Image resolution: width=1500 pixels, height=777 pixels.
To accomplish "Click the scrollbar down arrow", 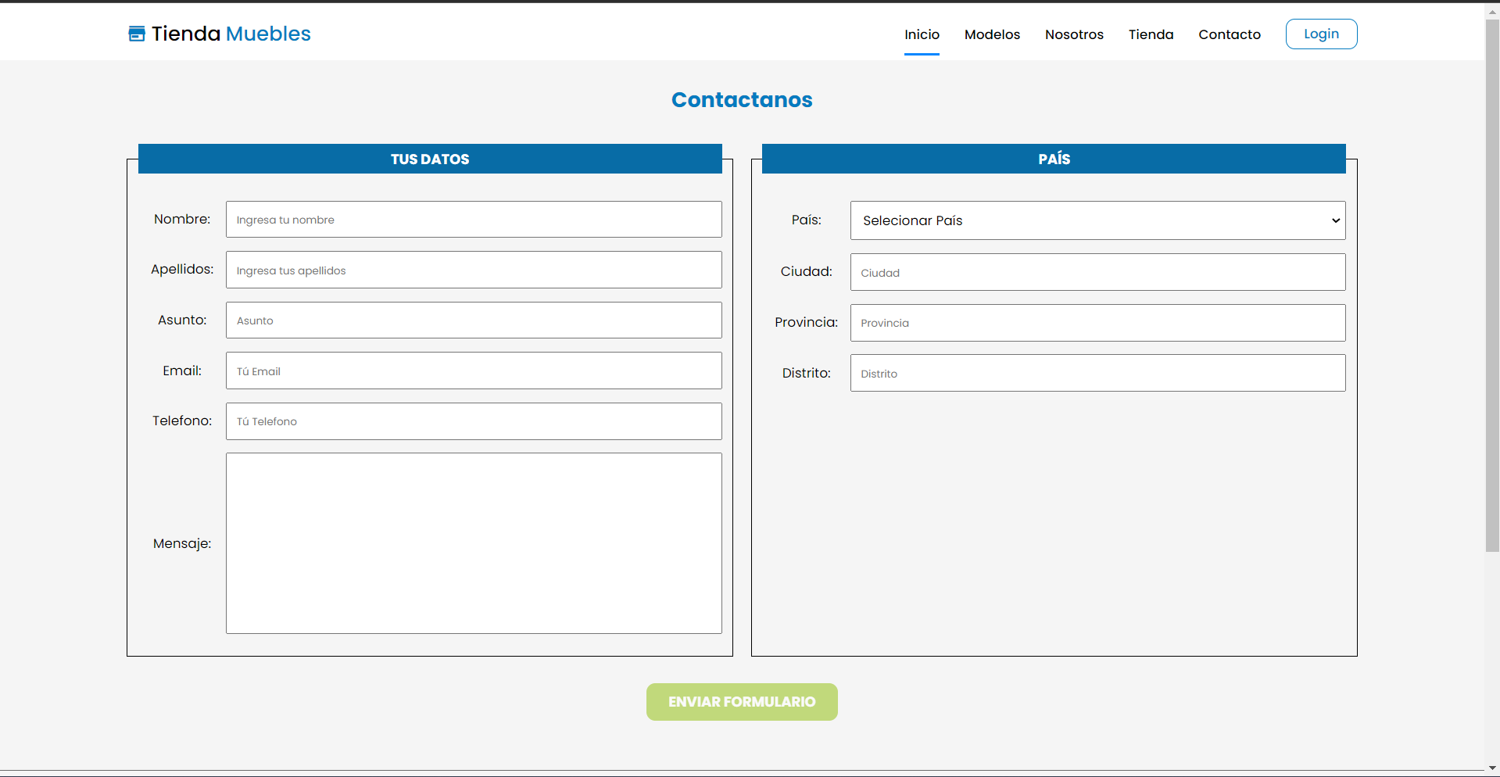I will [1492, 768].
